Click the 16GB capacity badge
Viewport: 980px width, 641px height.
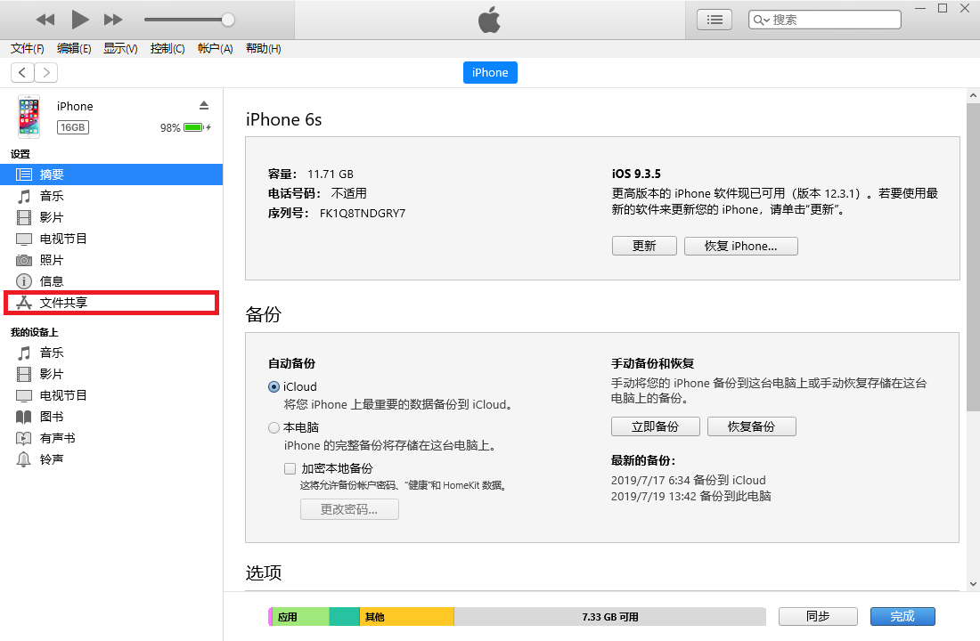(73, 127)
